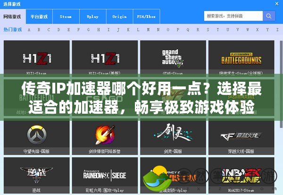
Task: Filter games by letter Z
Action: [277, 30]
